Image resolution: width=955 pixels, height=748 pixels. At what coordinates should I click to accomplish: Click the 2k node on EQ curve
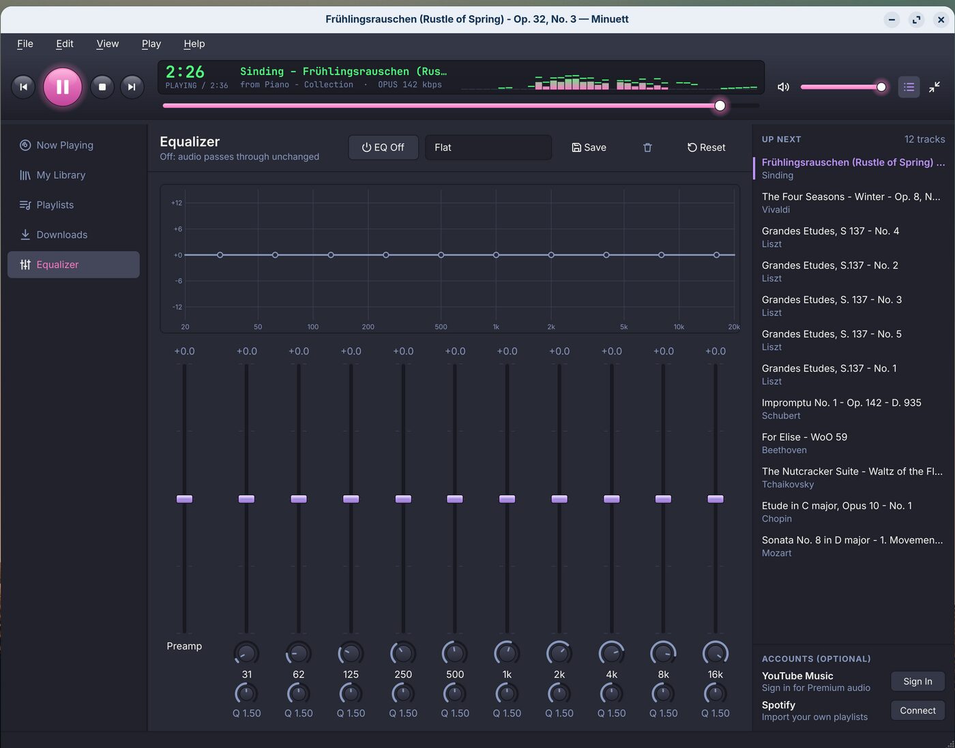coord(551,255)
